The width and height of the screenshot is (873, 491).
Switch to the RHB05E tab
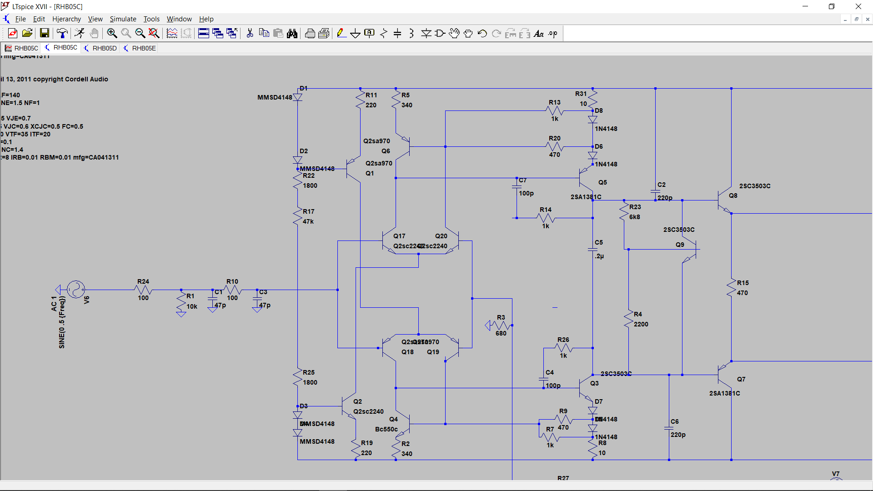(x=140, y=48)
